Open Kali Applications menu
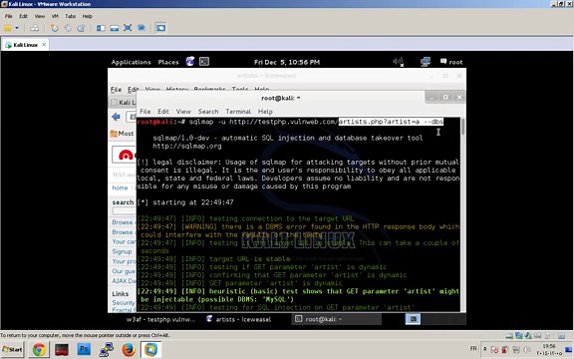This screenshot has width=574, height=359. coord(132,62)
